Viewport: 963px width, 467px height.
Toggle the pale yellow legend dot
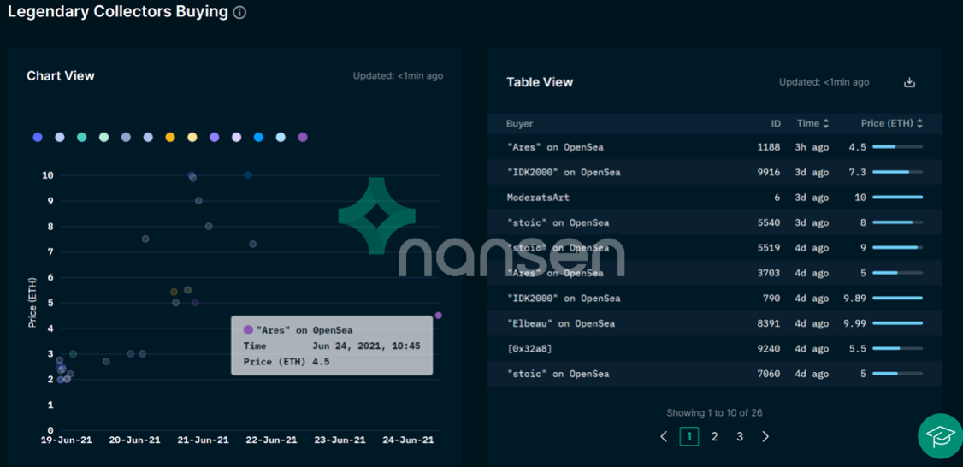click(x=192, y=137)
